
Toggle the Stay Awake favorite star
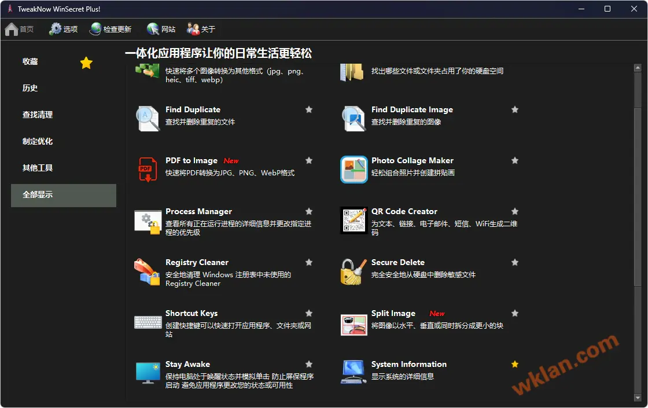(309, 364)
